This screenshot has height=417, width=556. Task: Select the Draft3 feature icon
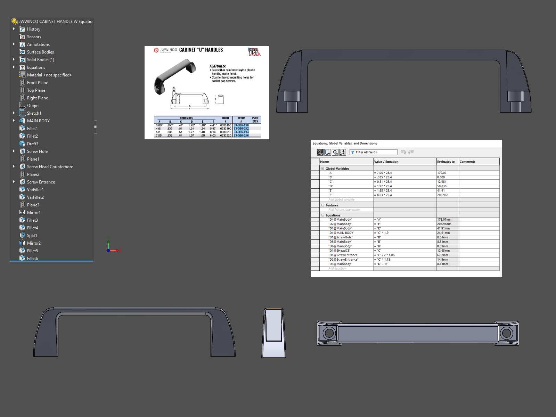[x=22, y=144]
